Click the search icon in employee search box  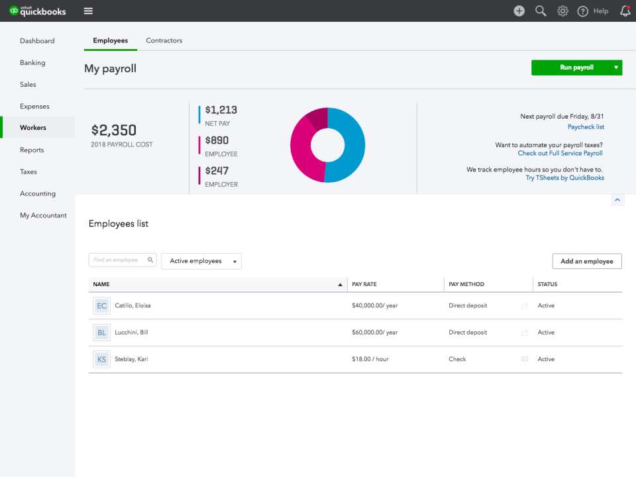pyautogui.click(x=150, y=260)
